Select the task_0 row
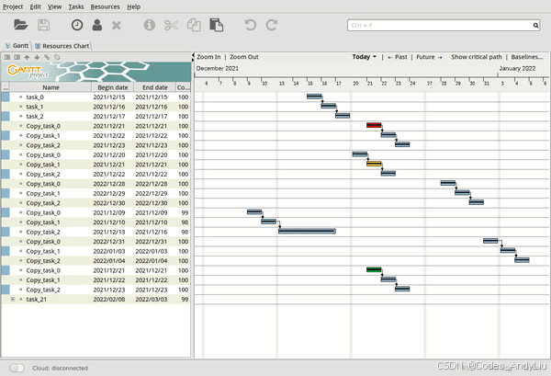 click(96, 97)
